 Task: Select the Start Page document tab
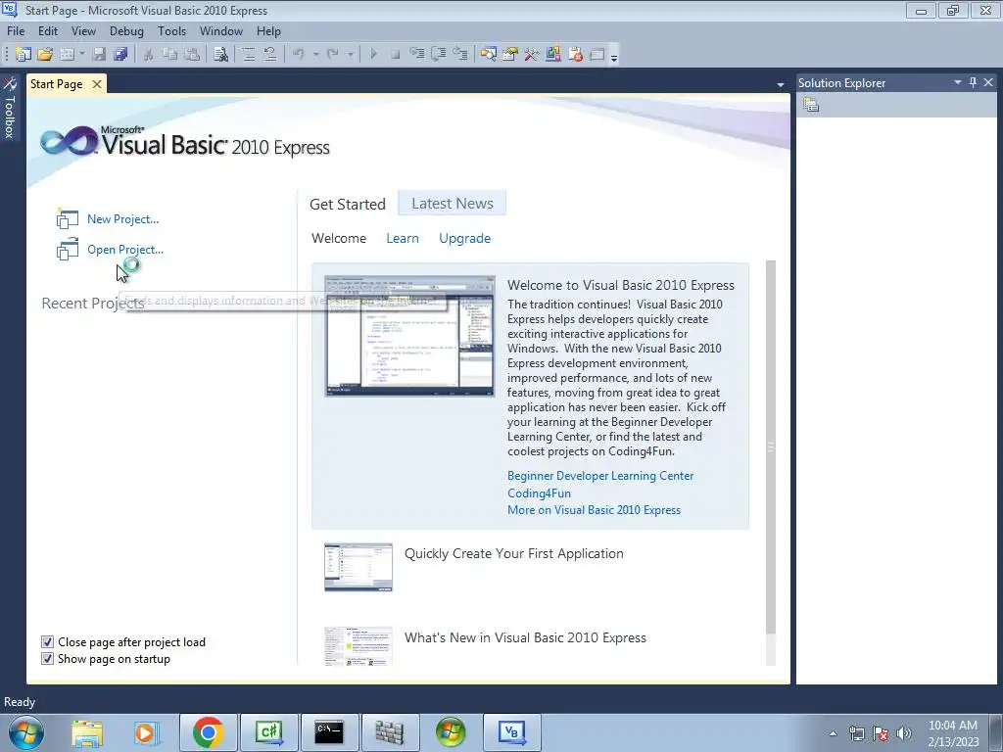coord(56,84)
